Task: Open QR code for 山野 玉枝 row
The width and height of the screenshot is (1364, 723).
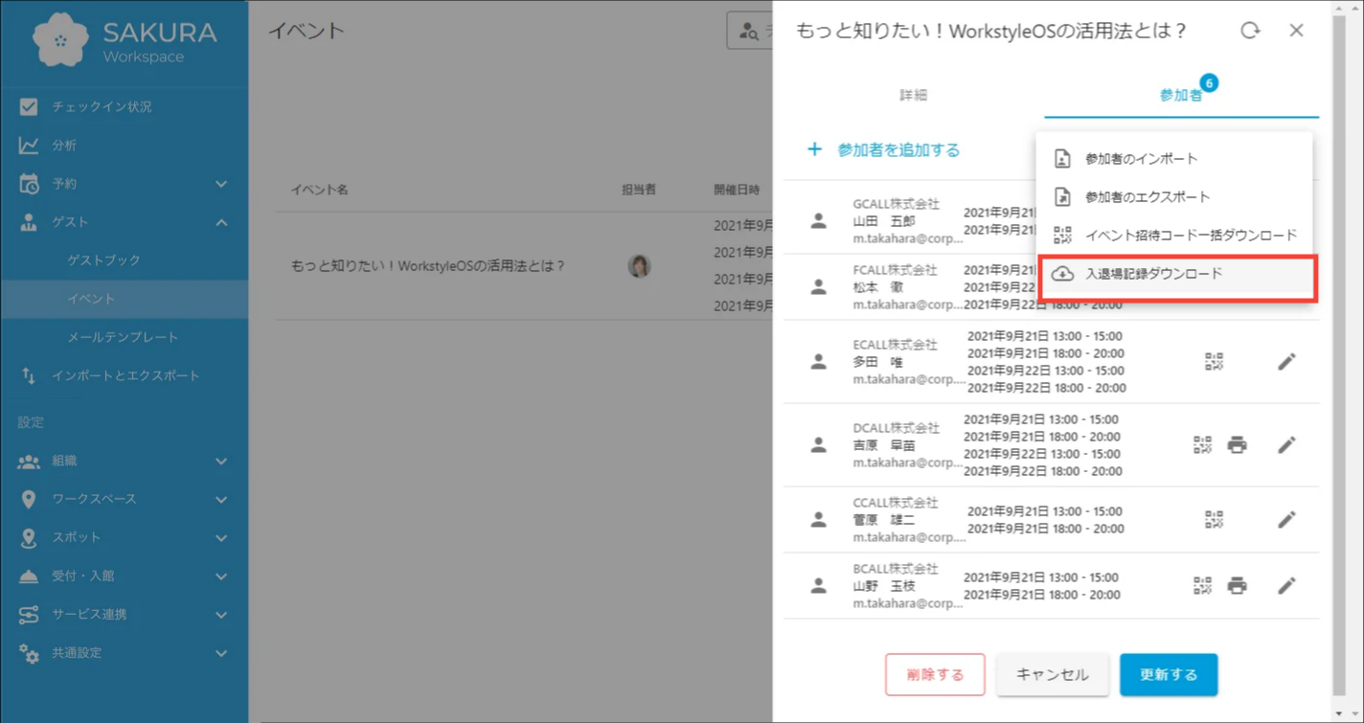Action: (1202, 585)
